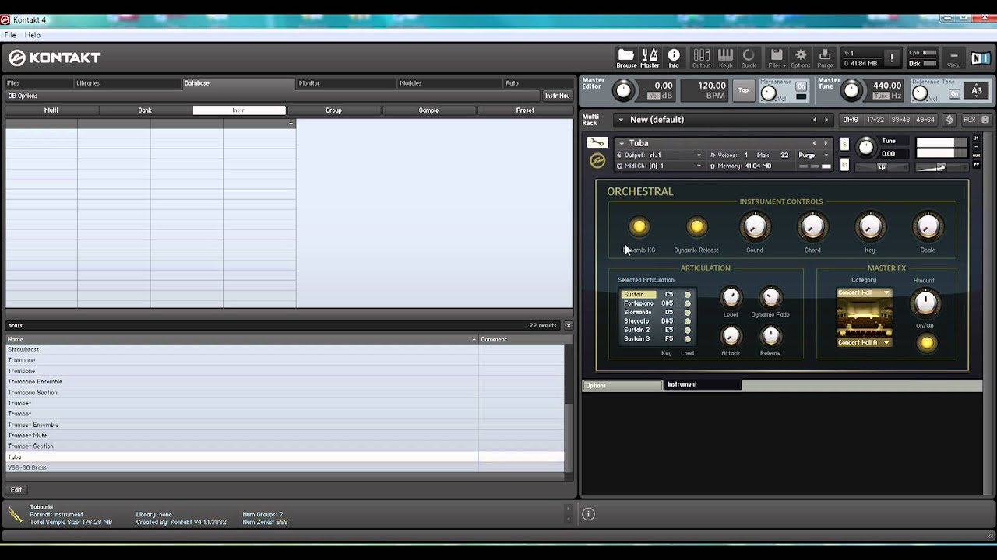Click the Tap tempo button
This screenshot has width=997, height=560.
point(743,90)
